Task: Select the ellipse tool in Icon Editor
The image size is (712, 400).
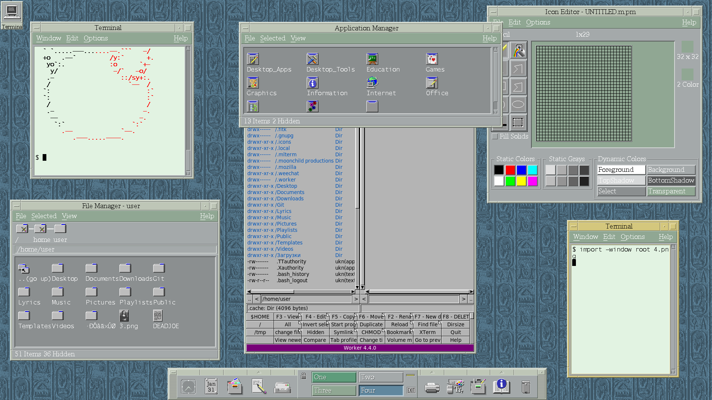Action: pos(518,104)
